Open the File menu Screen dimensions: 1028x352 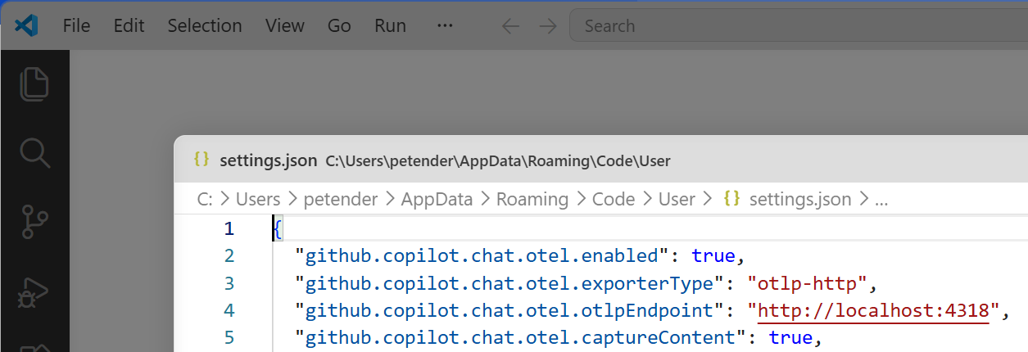click(x=76, y=25)
